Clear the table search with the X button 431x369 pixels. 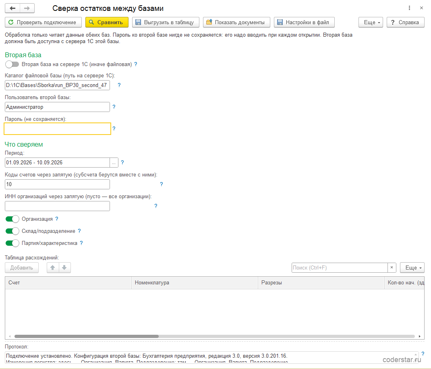[x=392, y=267]
